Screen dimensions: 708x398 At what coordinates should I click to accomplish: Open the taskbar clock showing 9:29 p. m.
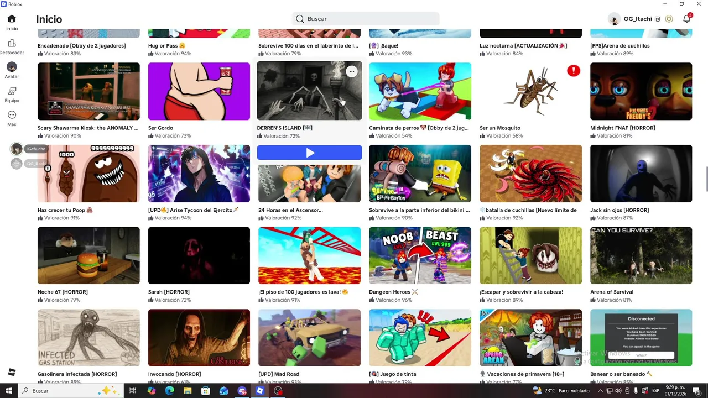coord(675,391)
